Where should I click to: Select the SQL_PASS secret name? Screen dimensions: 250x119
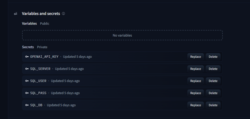coord(38,93)
